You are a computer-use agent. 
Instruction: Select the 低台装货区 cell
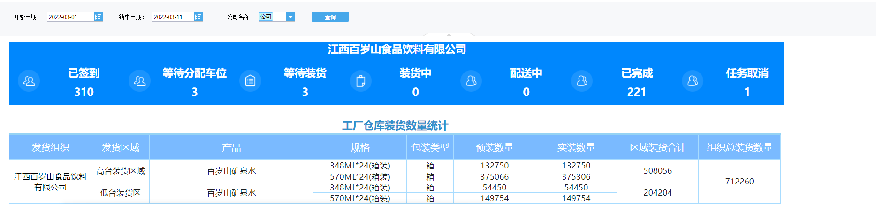pyautogui.click(x=121, y=193)
